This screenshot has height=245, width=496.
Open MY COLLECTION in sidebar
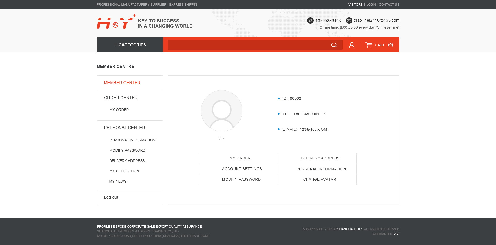pyautogui.click(x=124, y=171)
